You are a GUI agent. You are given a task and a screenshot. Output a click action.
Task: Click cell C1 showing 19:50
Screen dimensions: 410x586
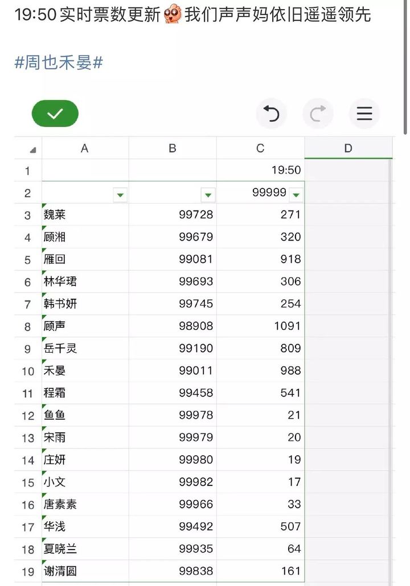pyautogui.click(x=260, y=171)
